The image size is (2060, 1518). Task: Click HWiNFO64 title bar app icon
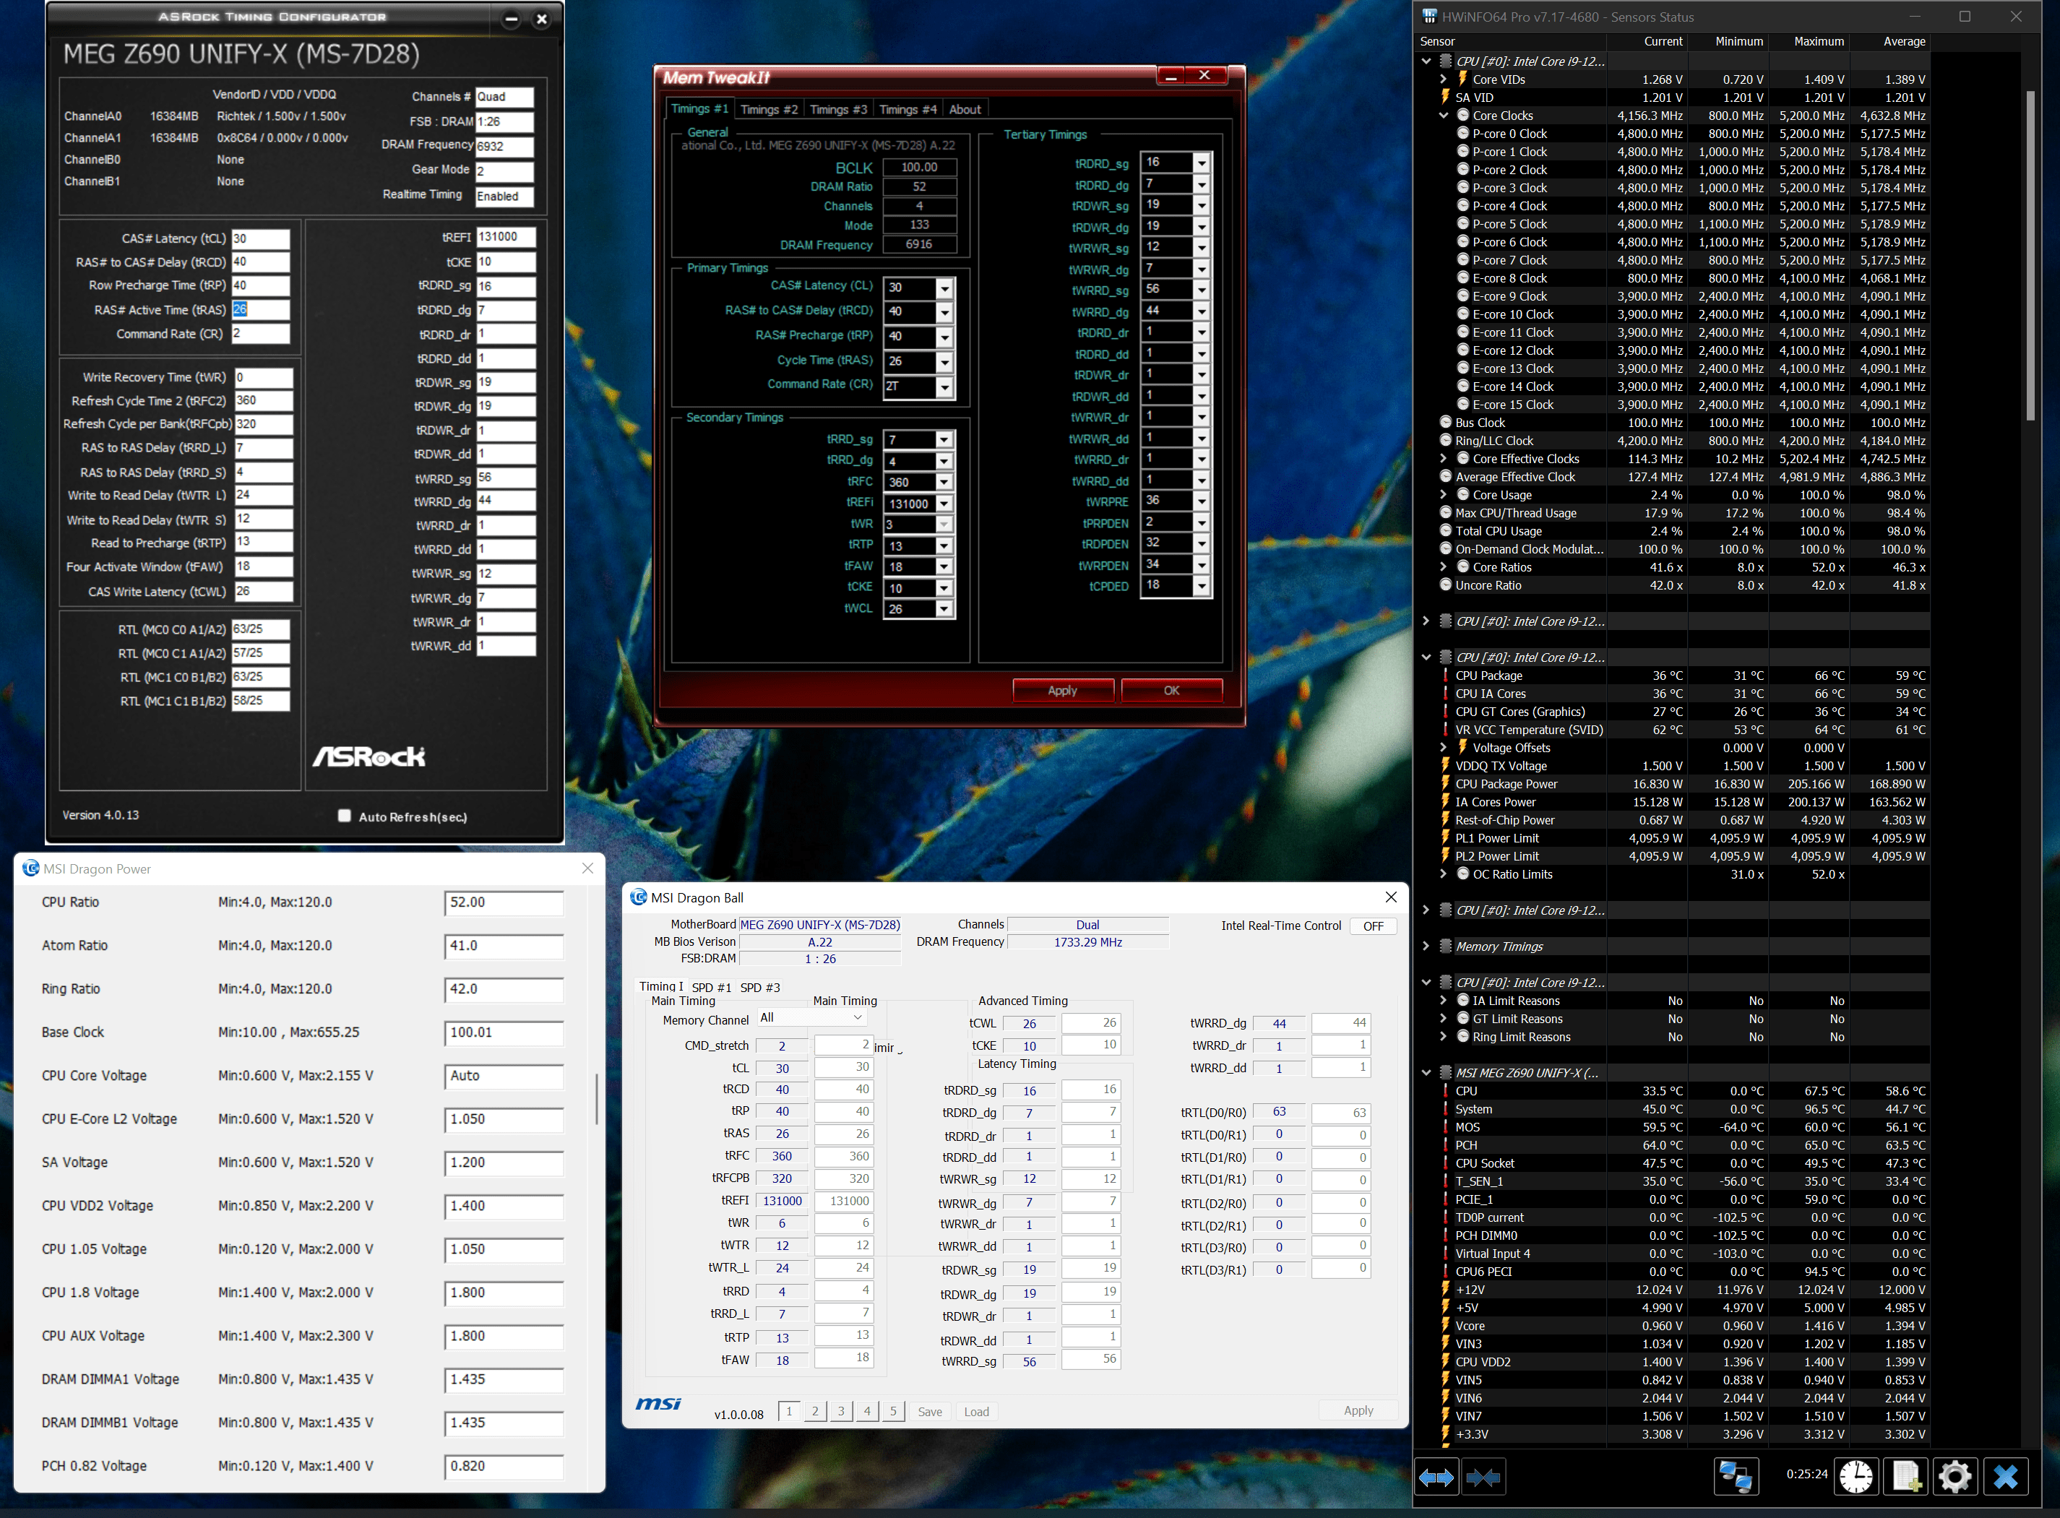point(1428,17)
